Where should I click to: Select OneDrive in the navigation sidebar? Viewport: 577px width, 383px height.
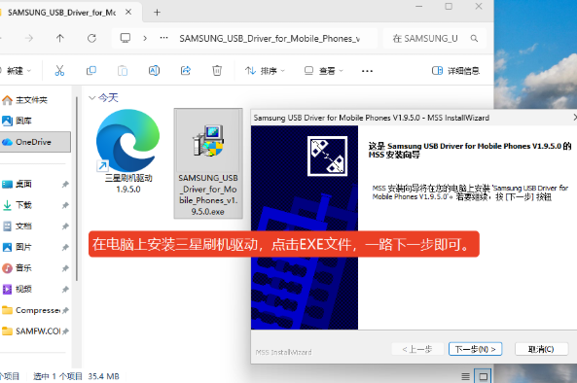click(35, 142)
